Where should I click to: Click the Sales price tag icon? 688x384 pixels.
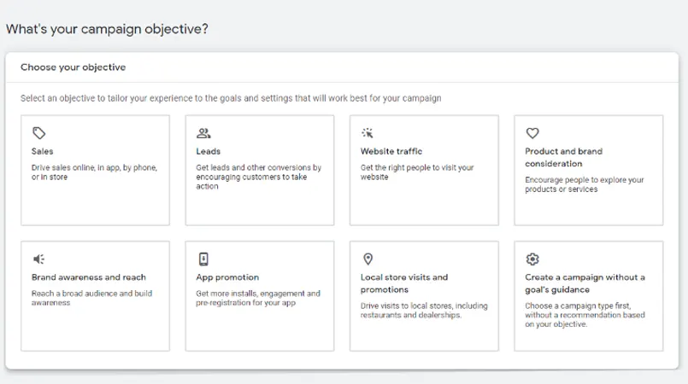click(38, 133)
